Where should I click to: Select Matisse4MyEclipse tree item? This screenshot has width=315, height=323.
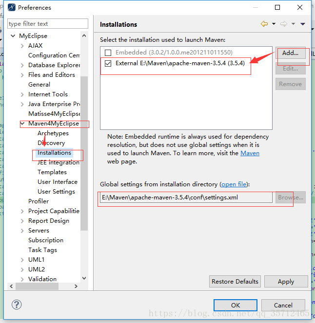point(54,114)
